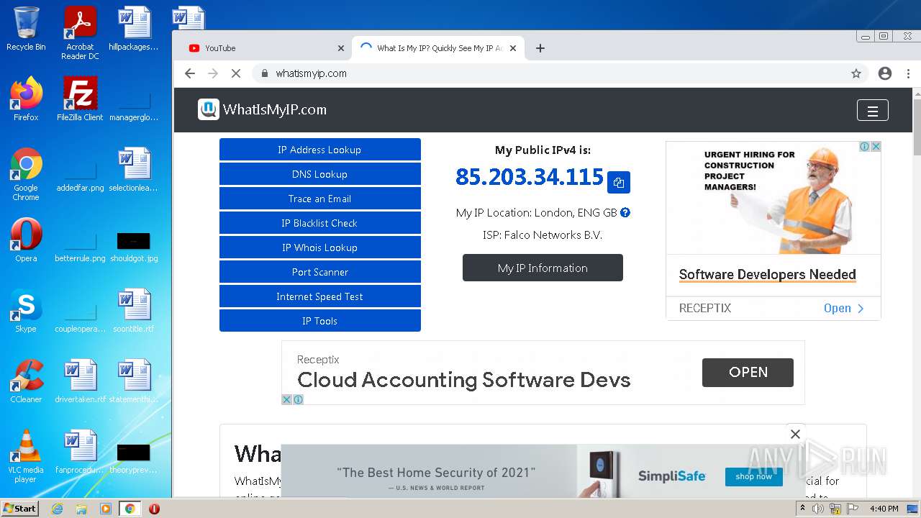The height and width of the screenshot is (518, 921).
Task: Click OPEN on Cloud Accounting ad
Action: point(748,372)
